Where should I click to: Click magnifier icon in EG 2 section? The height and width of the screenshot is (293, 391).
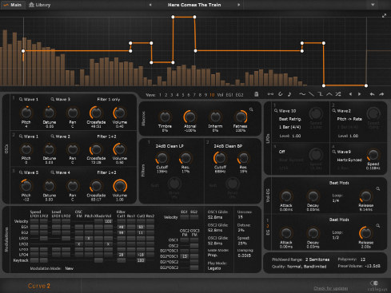378,226
